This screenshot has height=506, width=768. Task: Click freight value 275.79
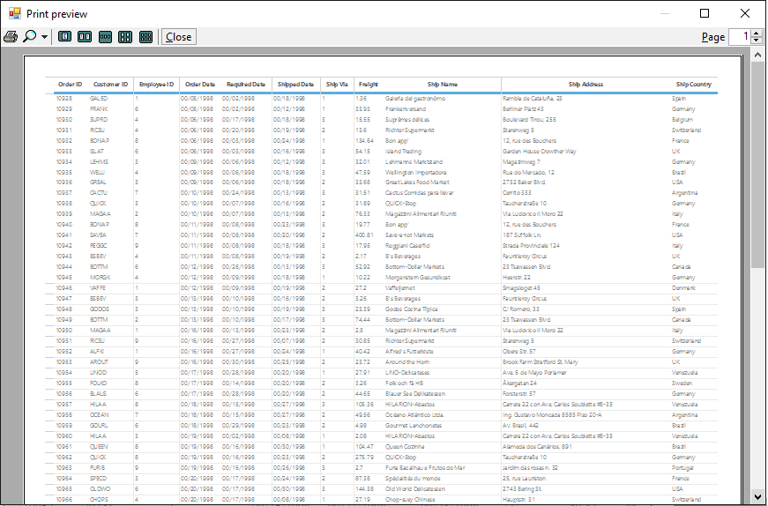364,458
